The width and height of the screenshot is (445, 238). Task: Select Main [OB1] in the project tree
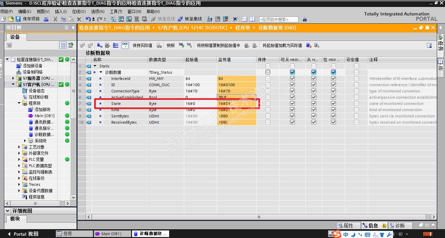click(44, 116)
